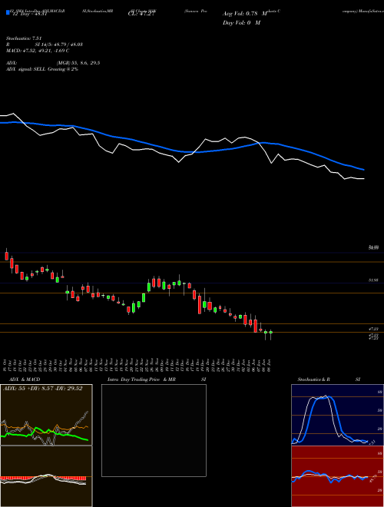
Task: Click the blue Stochastics chart panel
Action: tap(337, 415)
